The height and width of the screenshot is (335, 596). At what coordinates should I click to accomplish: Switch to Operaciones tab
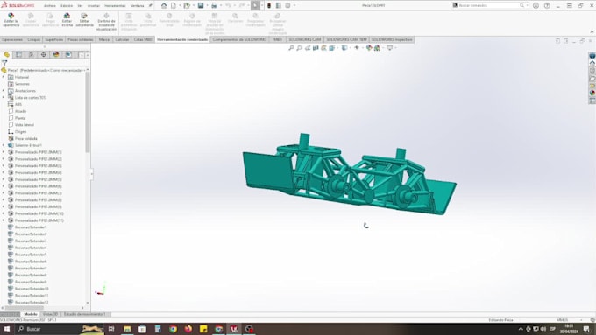(x=12, y=39)
